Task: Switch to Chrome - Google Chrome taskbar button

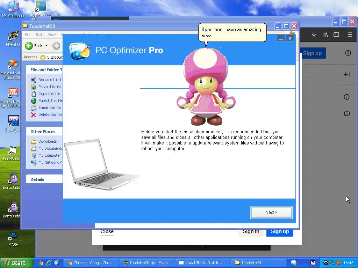Action: coord(91,263)
